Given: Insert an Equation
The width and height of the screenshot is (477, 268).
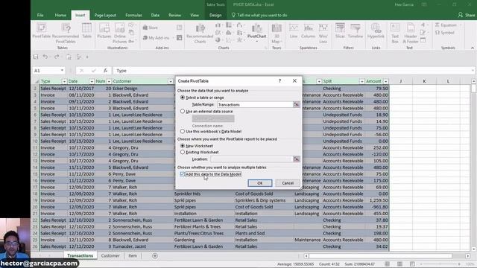Looking at the screenshot, I should coord(446,25).
